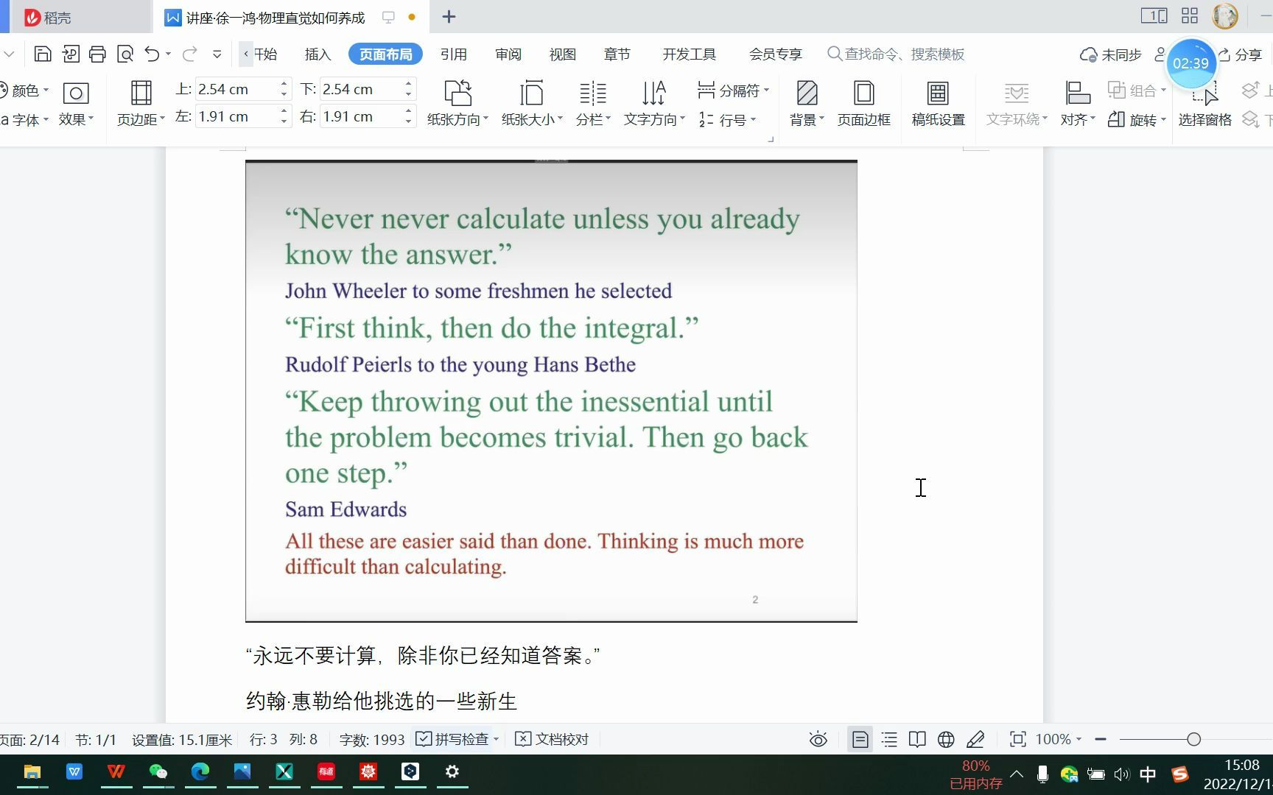Expand the zoom 100% dropdown

click(1079, 739)
